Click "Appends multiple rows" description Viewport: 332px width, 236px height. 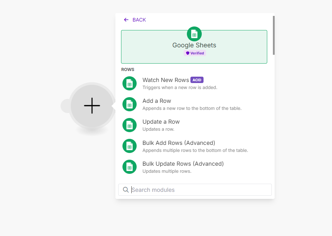pos(195,151)
